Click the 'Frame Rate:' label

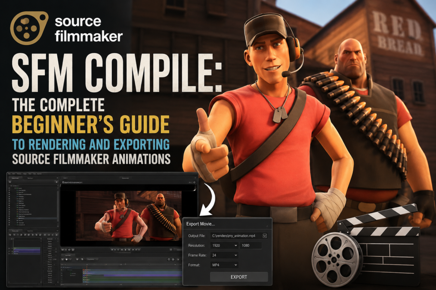[x=197, y=255]
